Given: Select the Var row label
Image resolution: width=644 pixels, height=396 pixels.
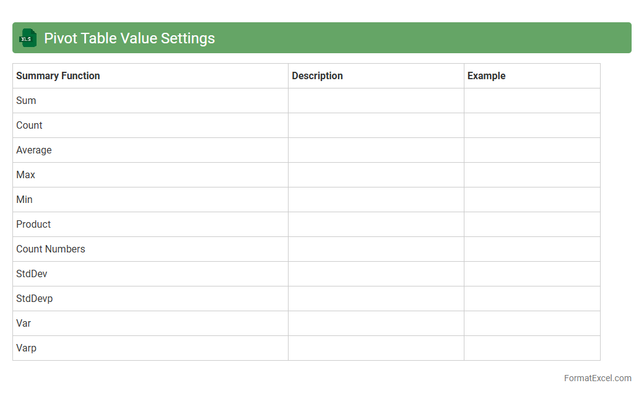Looking at the screenshot, I should pyautogui.click(x=24, y=323).
